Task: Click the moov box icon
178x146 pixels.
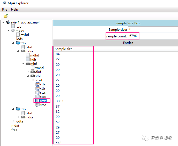Action: [x=13, y=30]
